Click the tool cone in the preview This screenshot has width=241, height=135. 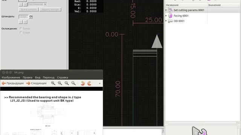(157, 41)
